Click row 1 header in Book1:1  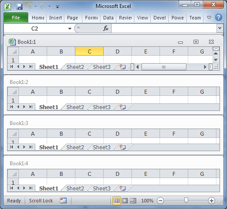click(13, 60)
